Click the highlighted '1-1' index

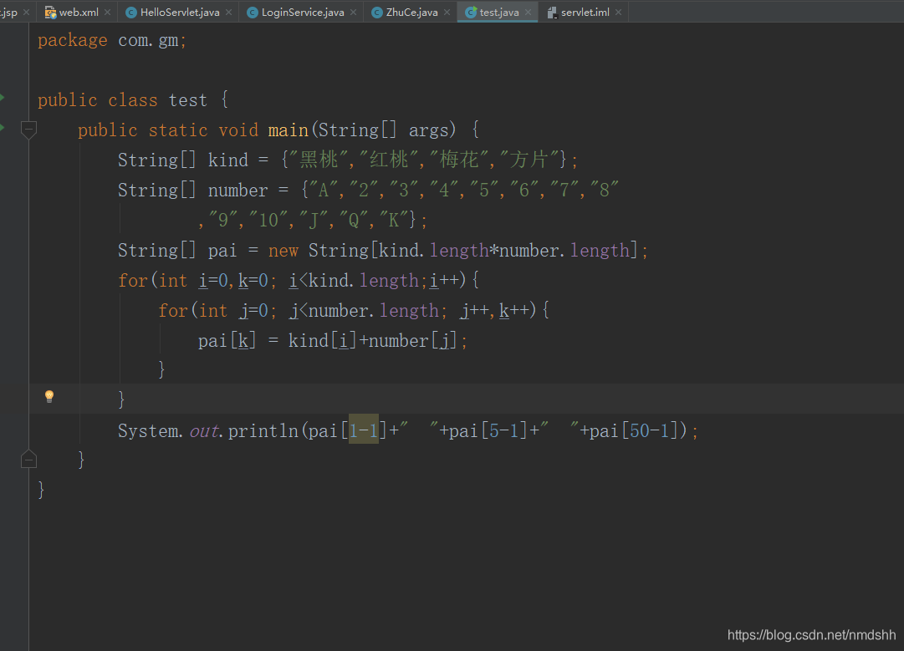364,431
